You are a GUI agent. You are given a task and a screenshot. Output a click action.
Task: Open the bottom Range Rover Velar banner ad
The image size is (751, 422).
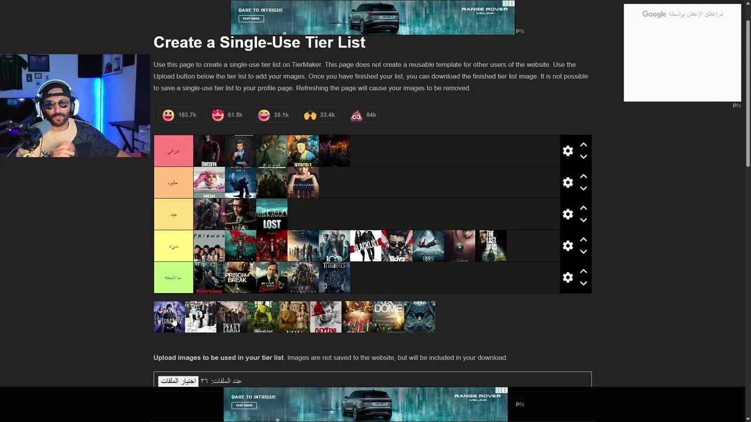[x=366, y=404]
